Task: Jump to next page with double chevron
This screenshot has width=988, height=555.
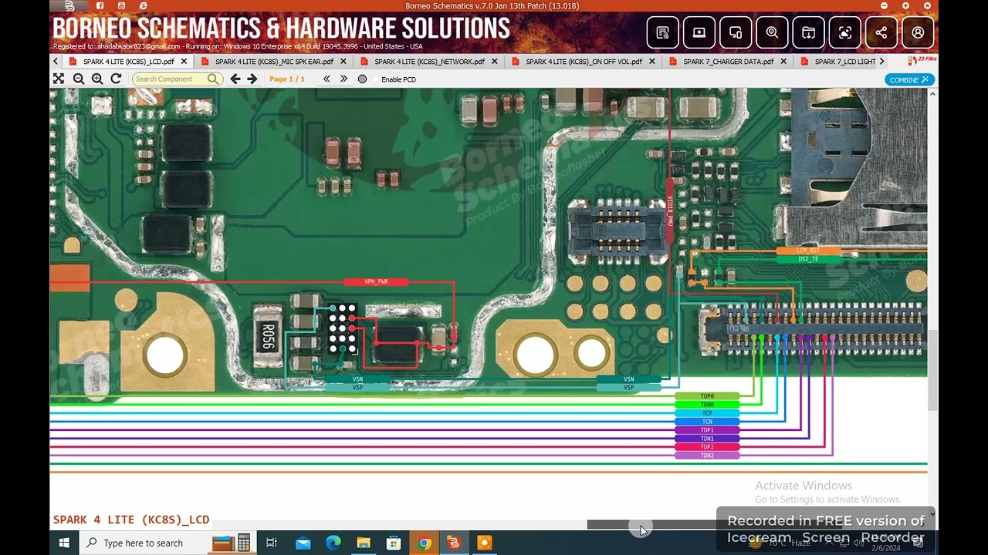Action: point(343,79)
